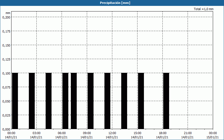This screenshot has height=140, width=224.
Task: Click the 21:00 x-axis time label
Action: (x=188, y=133)
